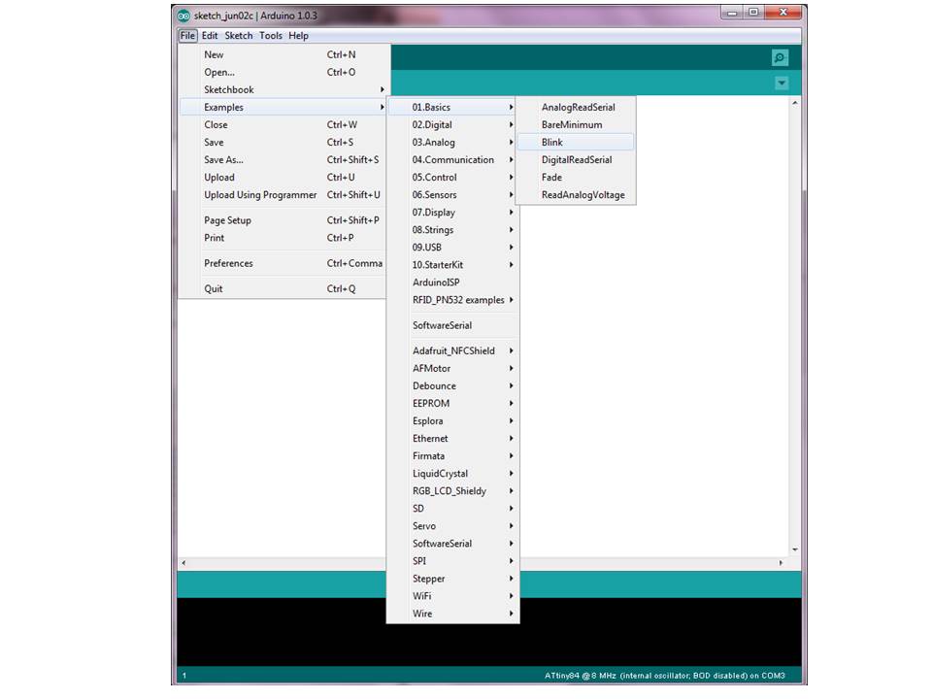The width and height of the screenshot is (932, 699).
Task: Open the Help menu
Action: (x=298, y=35)
